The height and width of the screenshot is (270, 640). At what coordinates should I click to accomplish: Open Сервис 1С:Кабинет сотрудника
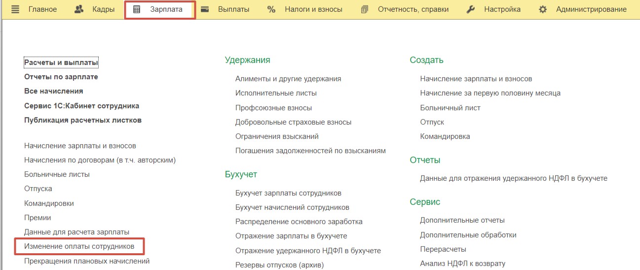tap(81, 105)
